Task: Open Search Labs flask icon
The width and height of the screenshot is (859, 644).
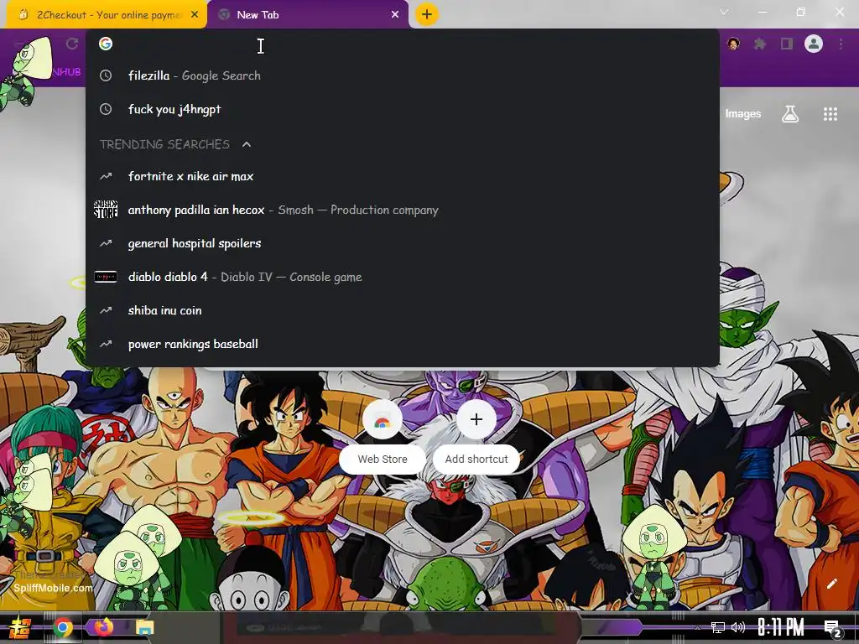Action: [790, 114]
